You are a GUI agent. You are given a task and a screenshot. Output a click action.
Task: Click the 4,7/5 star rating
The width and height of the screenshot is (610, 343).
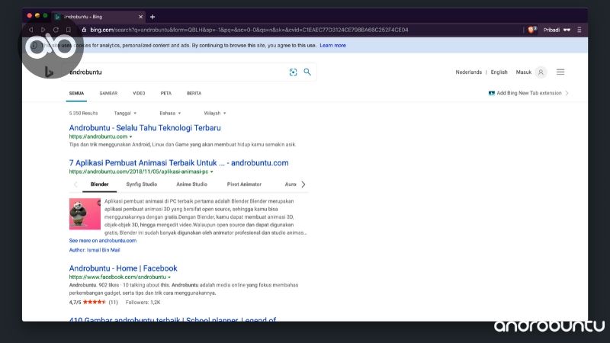(x=93, y=302)
